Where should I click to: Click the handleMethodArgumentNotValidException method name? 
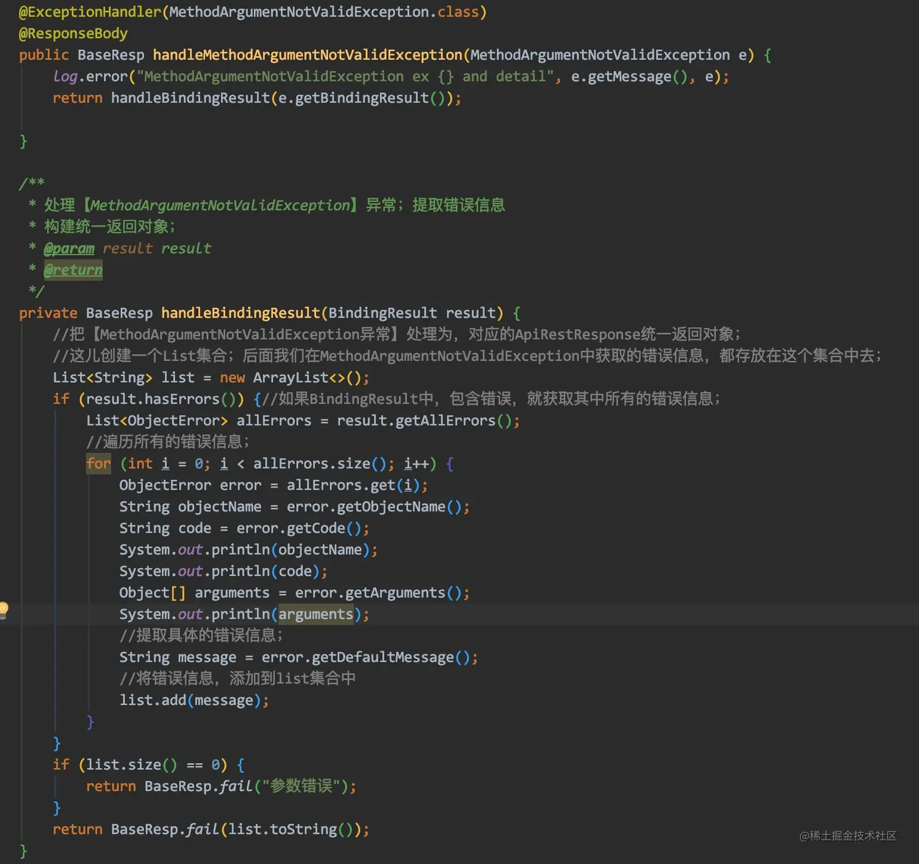click(x=308, y=55)
